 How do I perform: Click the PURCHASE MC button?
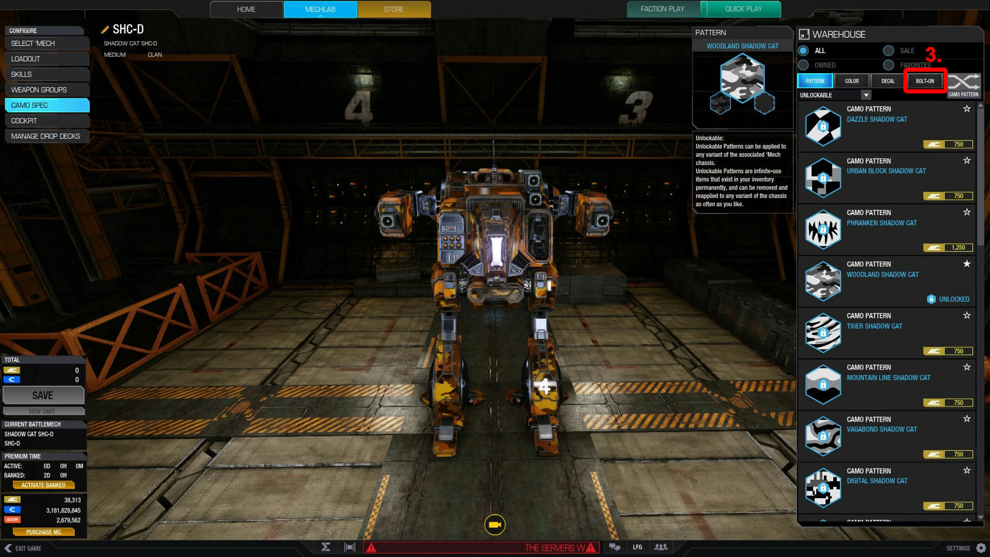[44, 532]
